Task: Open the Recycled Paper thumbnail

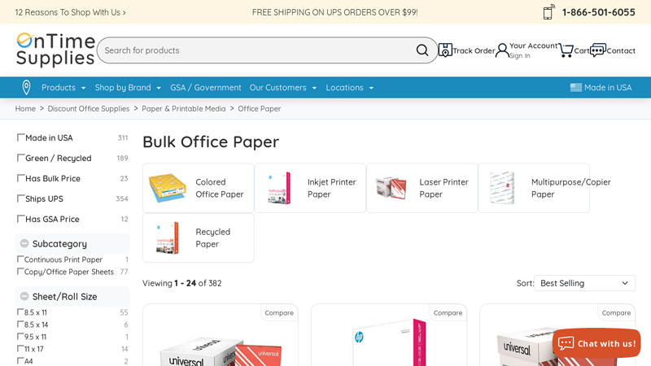Action: 168,237
